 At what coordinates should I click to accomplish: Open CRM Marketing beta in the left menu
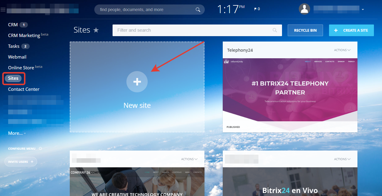tap(28, 35)
